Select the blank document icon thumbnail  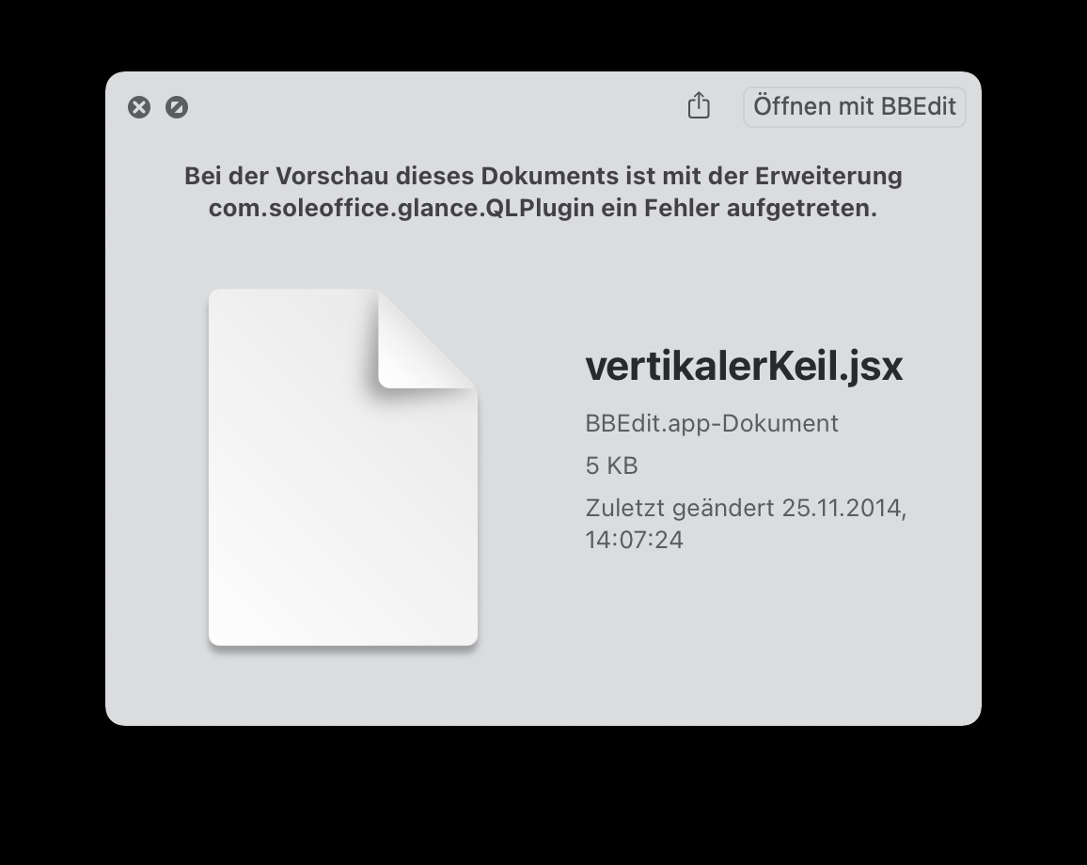(x=343, y=468)
